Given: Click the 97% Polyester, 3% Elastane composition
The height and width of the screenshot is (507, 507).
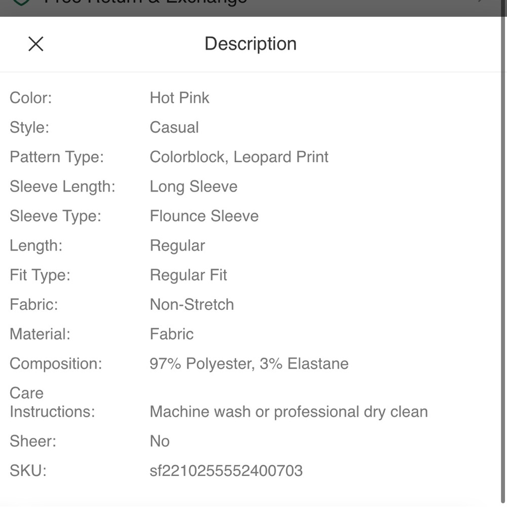Looking at the screenshot, I should click(x=249, y=364).
